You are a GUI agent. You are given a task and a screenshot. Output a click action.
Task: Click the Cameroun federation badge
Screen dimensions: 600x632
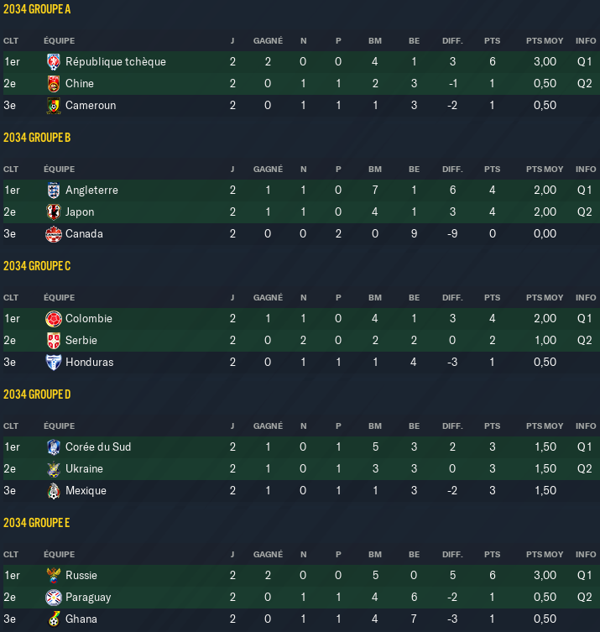click(54, 105)
